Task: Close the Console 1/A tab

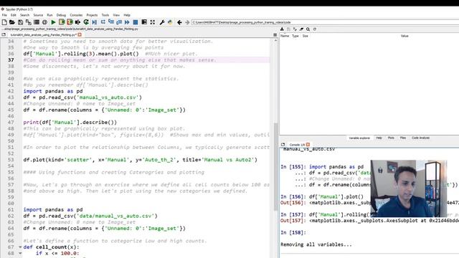Action: (308, 145)
